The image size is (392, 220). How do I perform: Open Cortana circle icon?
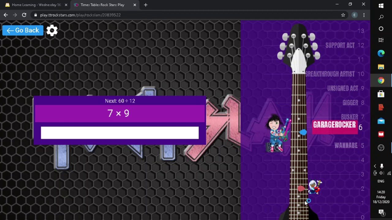[x=381, y=29]
